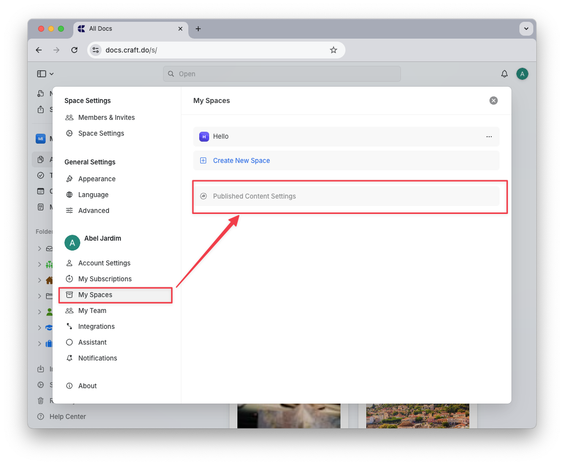Open the browser tab list chevron

(x=526, y=29)
